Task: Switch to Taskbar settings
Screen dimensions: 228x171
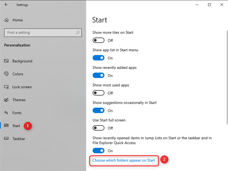Action: (x=19, y=139)
